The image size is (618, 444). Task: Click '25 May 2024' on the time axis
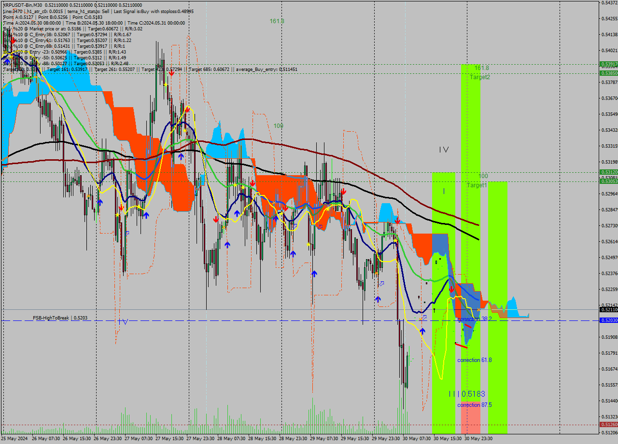14,439
